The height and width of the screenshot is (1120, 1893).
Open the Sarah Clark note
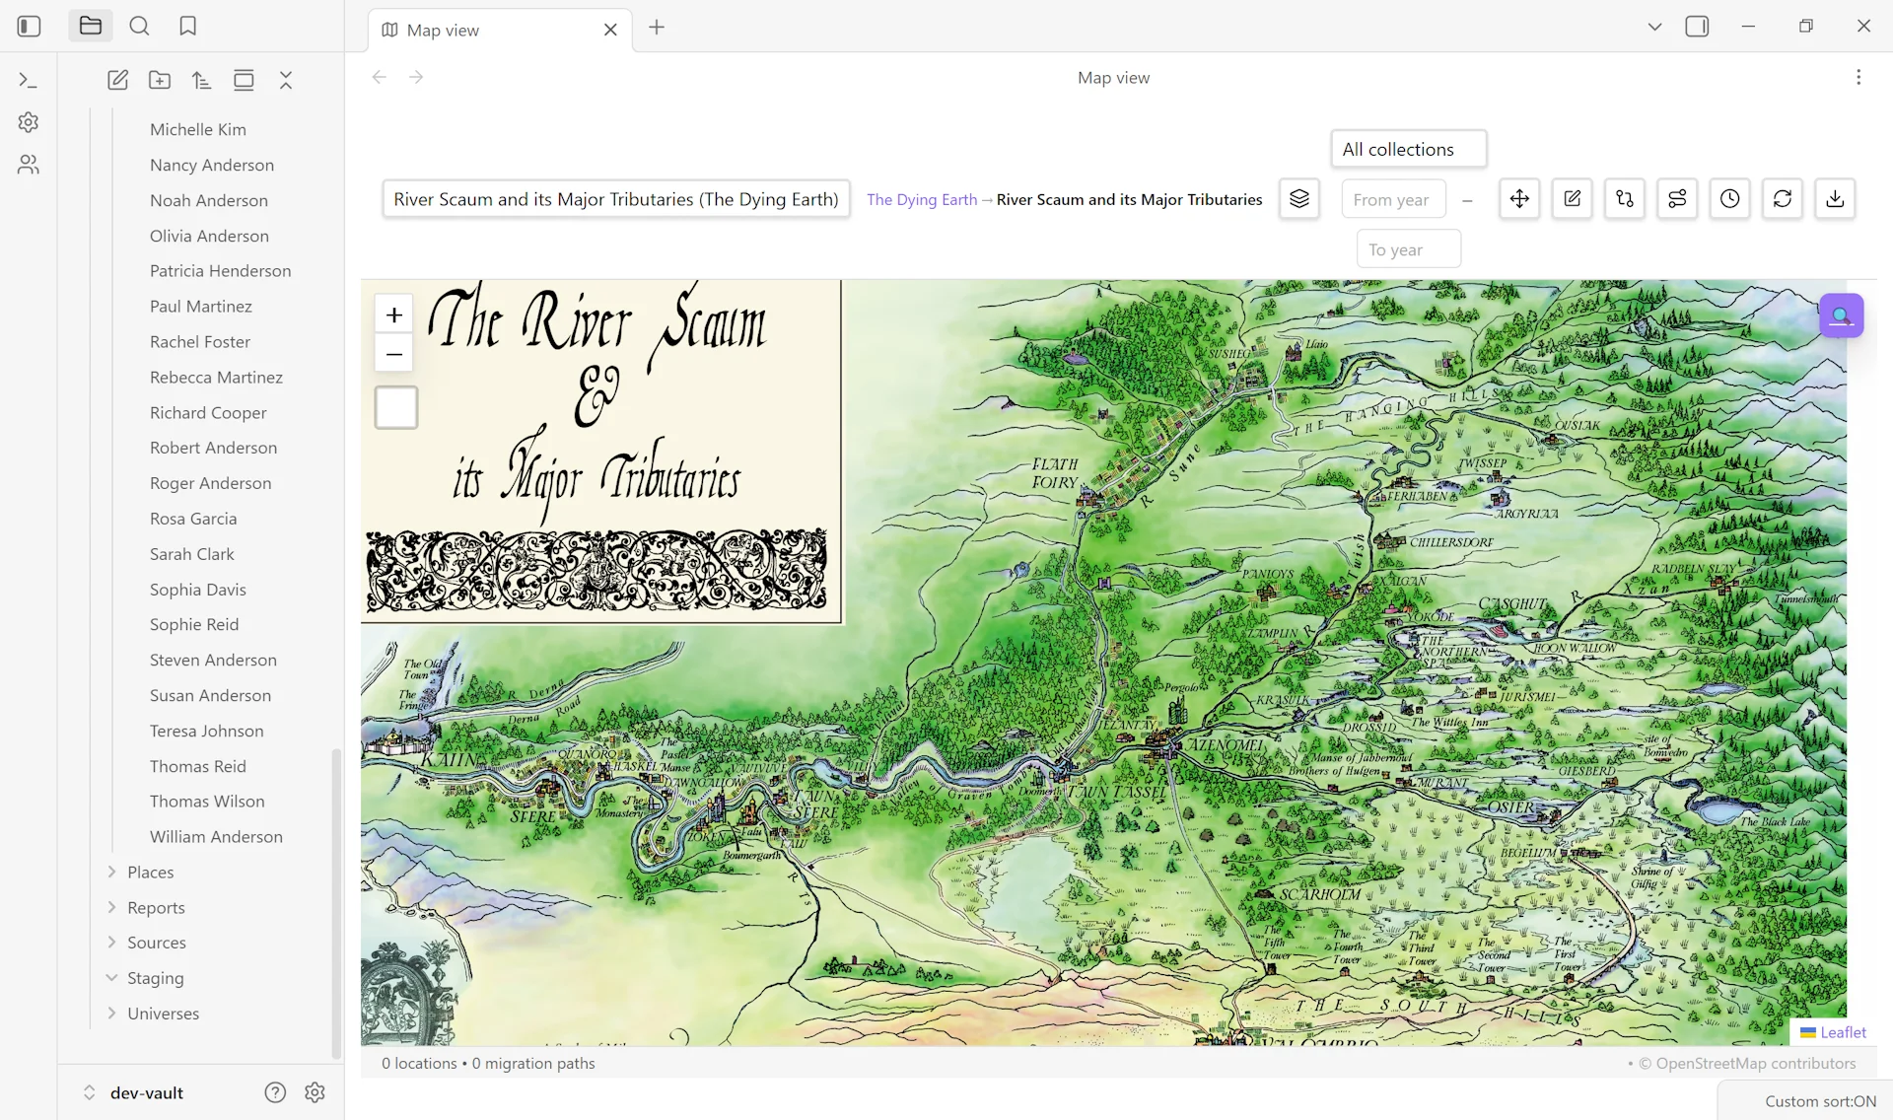coord(192,554)
